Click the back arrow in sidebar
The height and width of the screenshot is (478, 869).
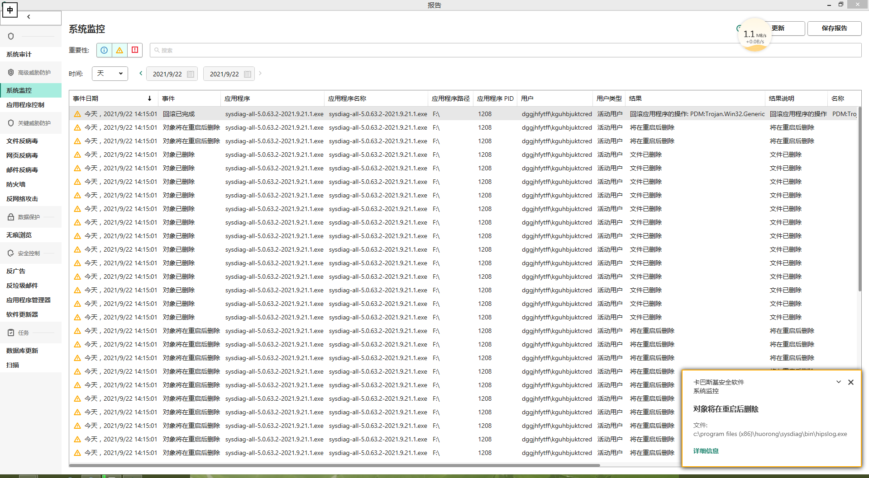29,17
